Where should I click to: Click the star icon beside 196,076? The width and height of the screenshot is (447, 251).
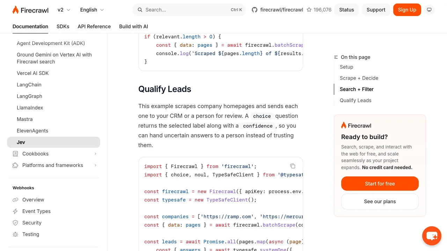coord(309,10)
